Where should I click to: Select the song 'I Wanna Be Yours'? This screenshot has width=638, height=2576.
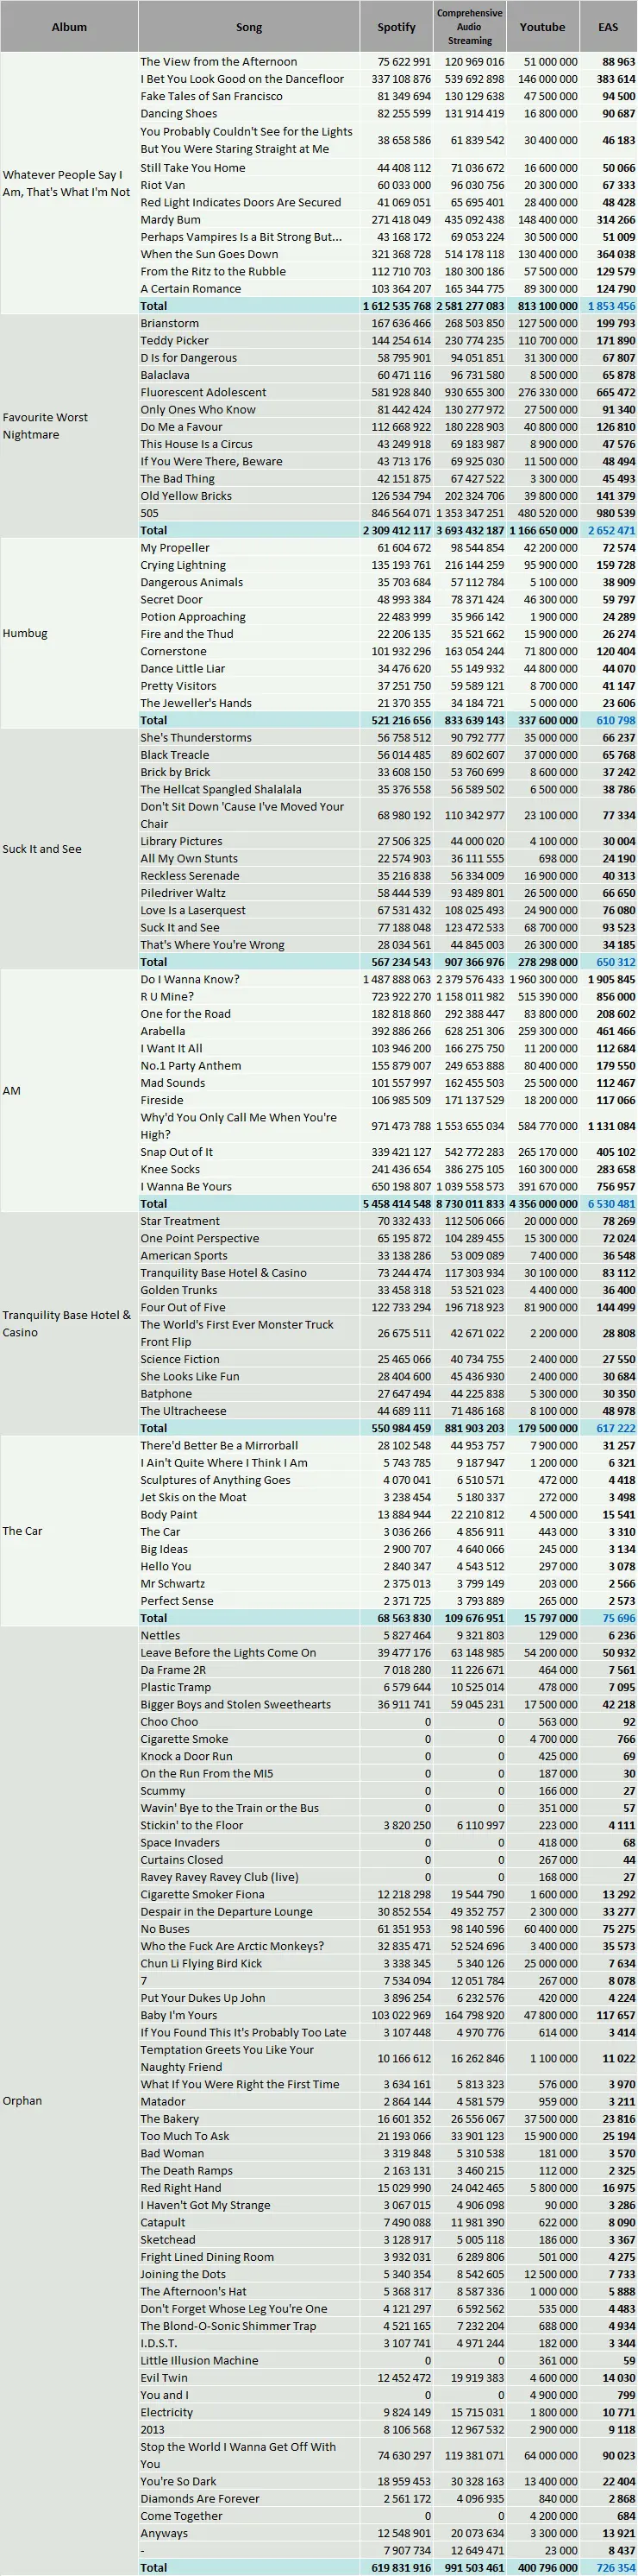pos(185,1187)
